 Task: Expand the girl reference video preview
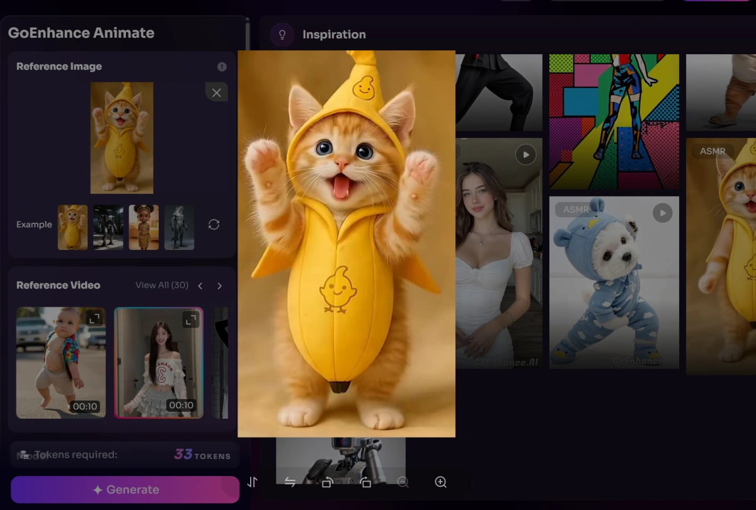[191, 320]
